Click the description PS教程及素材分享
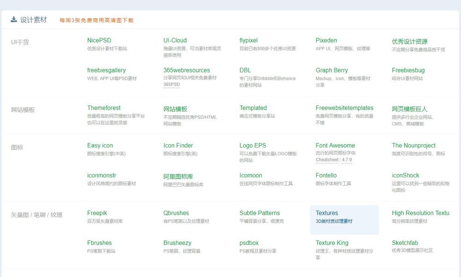 (x=258, y=251)
